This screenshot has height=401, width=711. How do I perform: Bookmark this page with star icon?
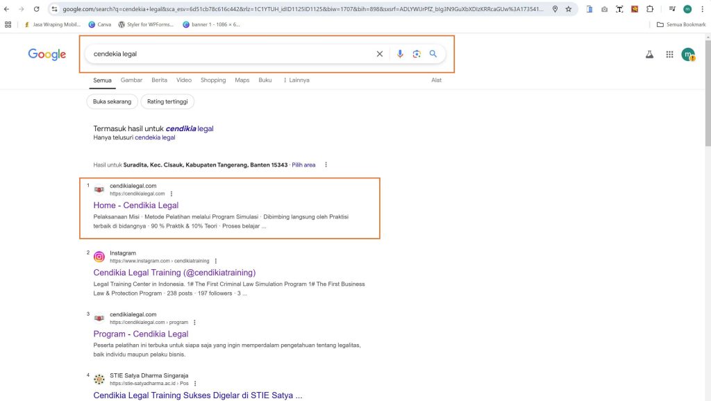pyautogui.click(x=569, y=9)
